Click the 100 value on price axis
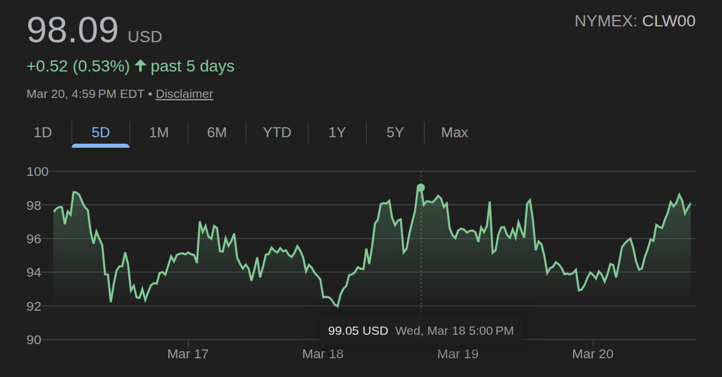This screenshot has width=722, height=377. tap(38, 172)
